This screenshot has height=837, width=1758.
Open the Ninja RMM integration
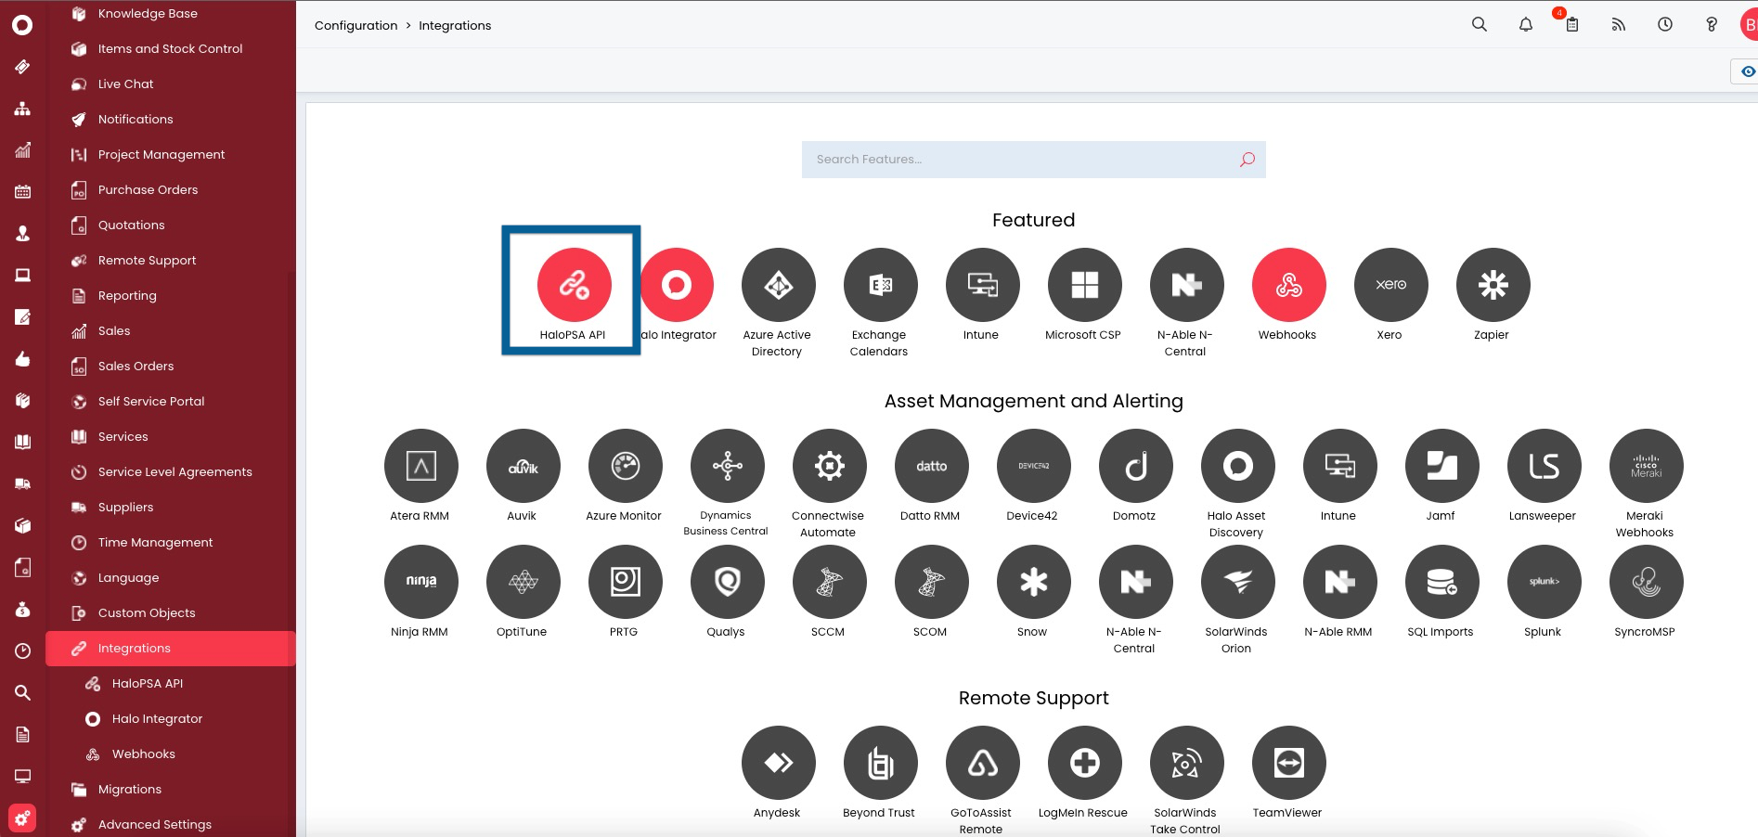click(420, 582)
